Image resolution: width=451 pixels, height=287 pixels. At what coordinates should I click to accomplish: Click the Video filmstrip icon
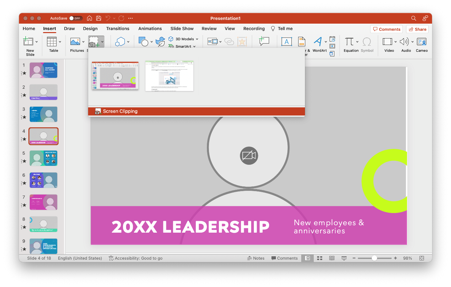387,42
